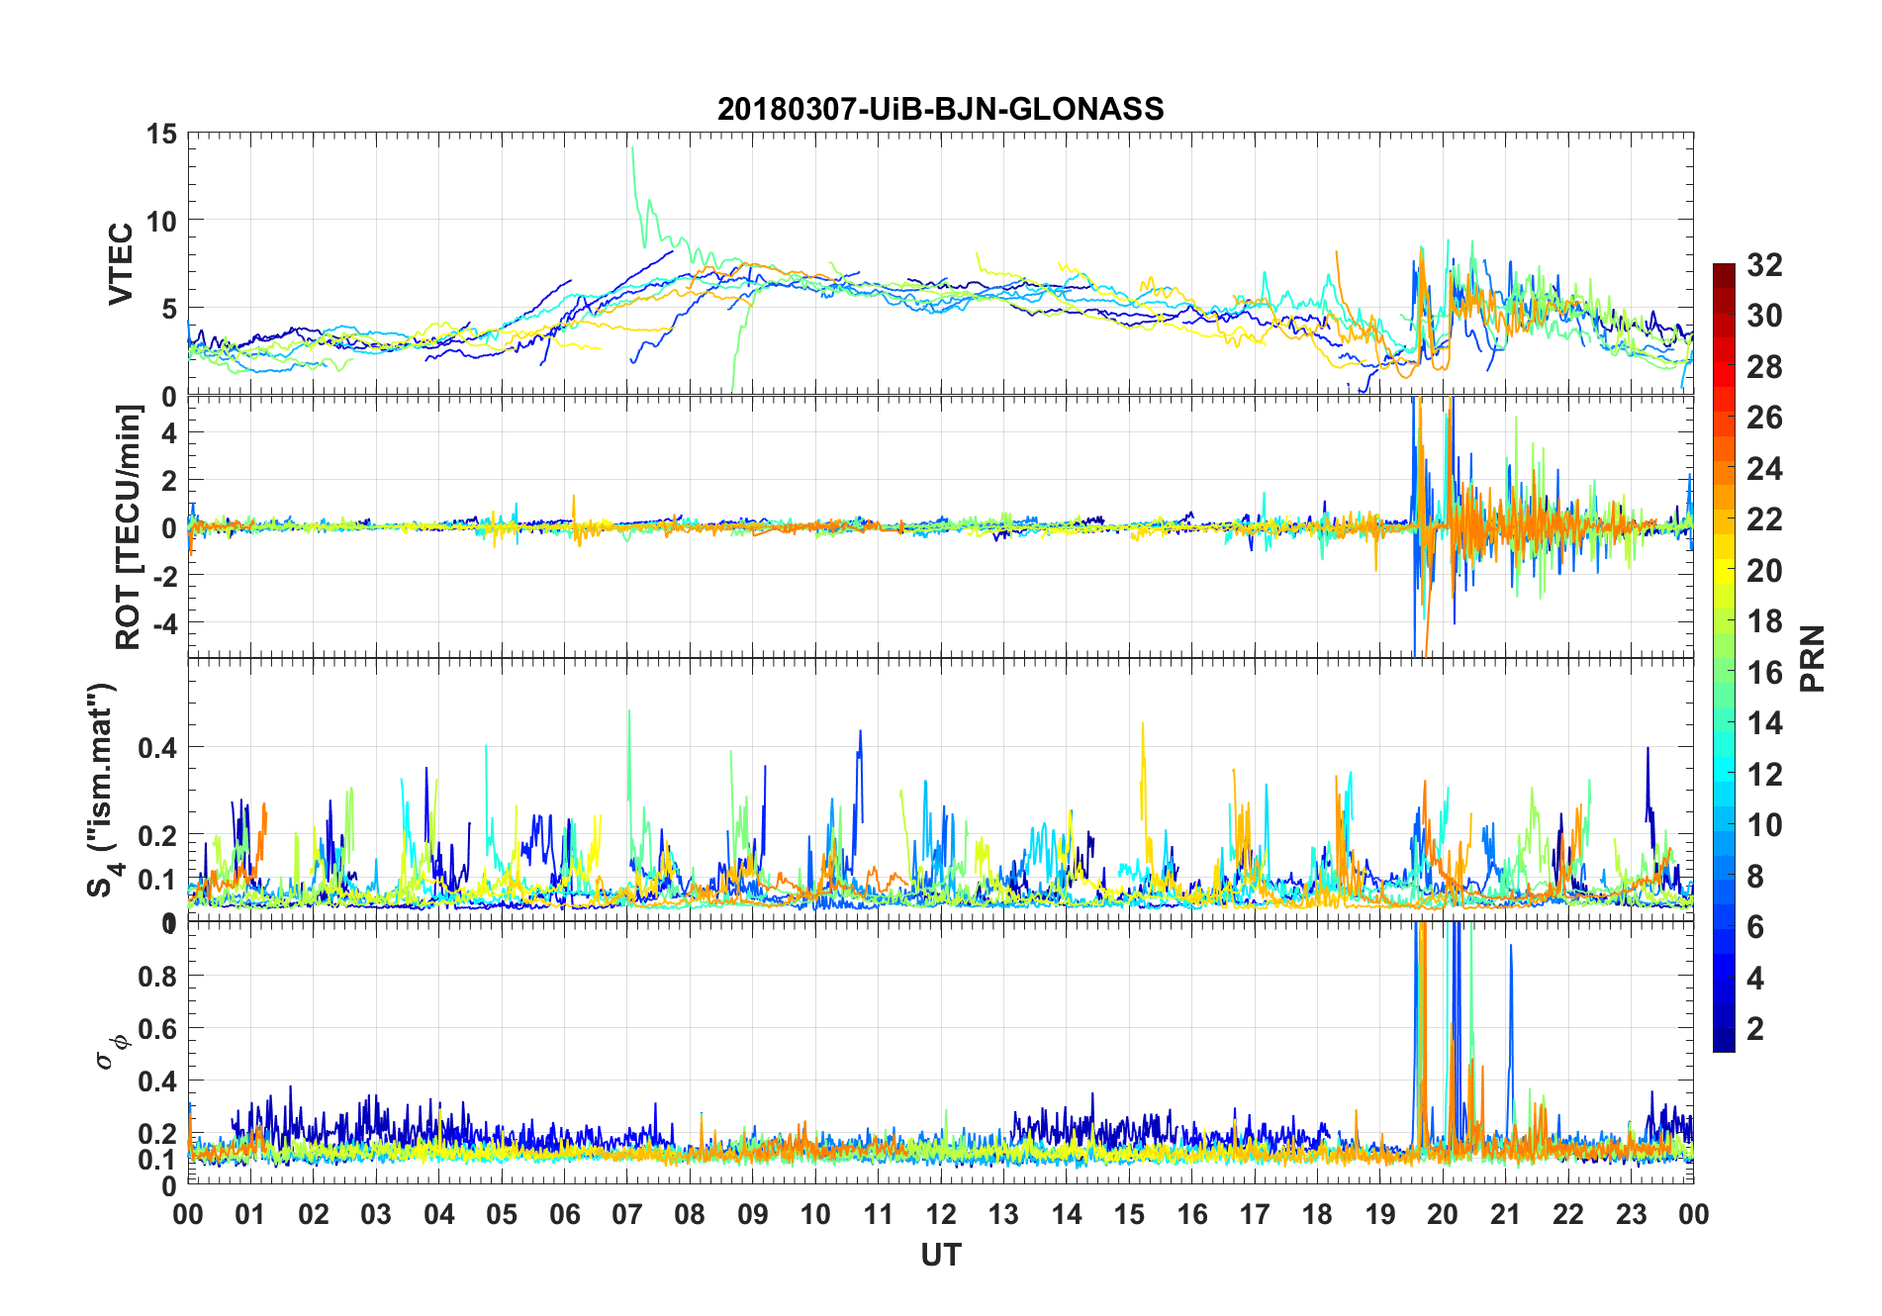Click UT axis tick label 07
The width and height of the screenshot is (1882, 1316).
click(x=627, y=1214)
